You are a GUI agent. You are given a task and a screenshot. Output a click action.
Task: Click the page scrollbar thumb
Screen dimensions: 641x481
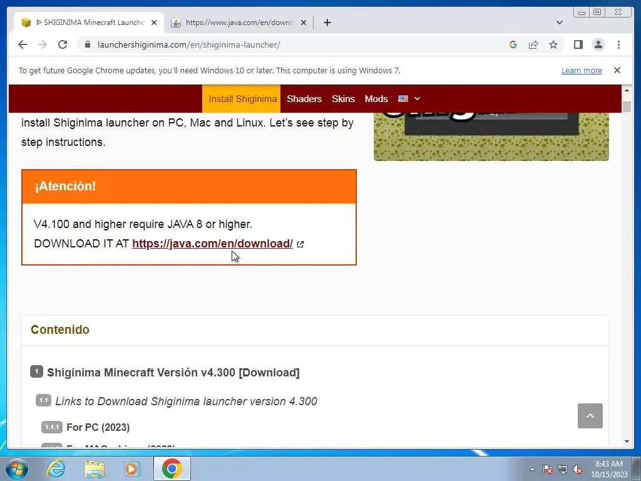point(627,106)
